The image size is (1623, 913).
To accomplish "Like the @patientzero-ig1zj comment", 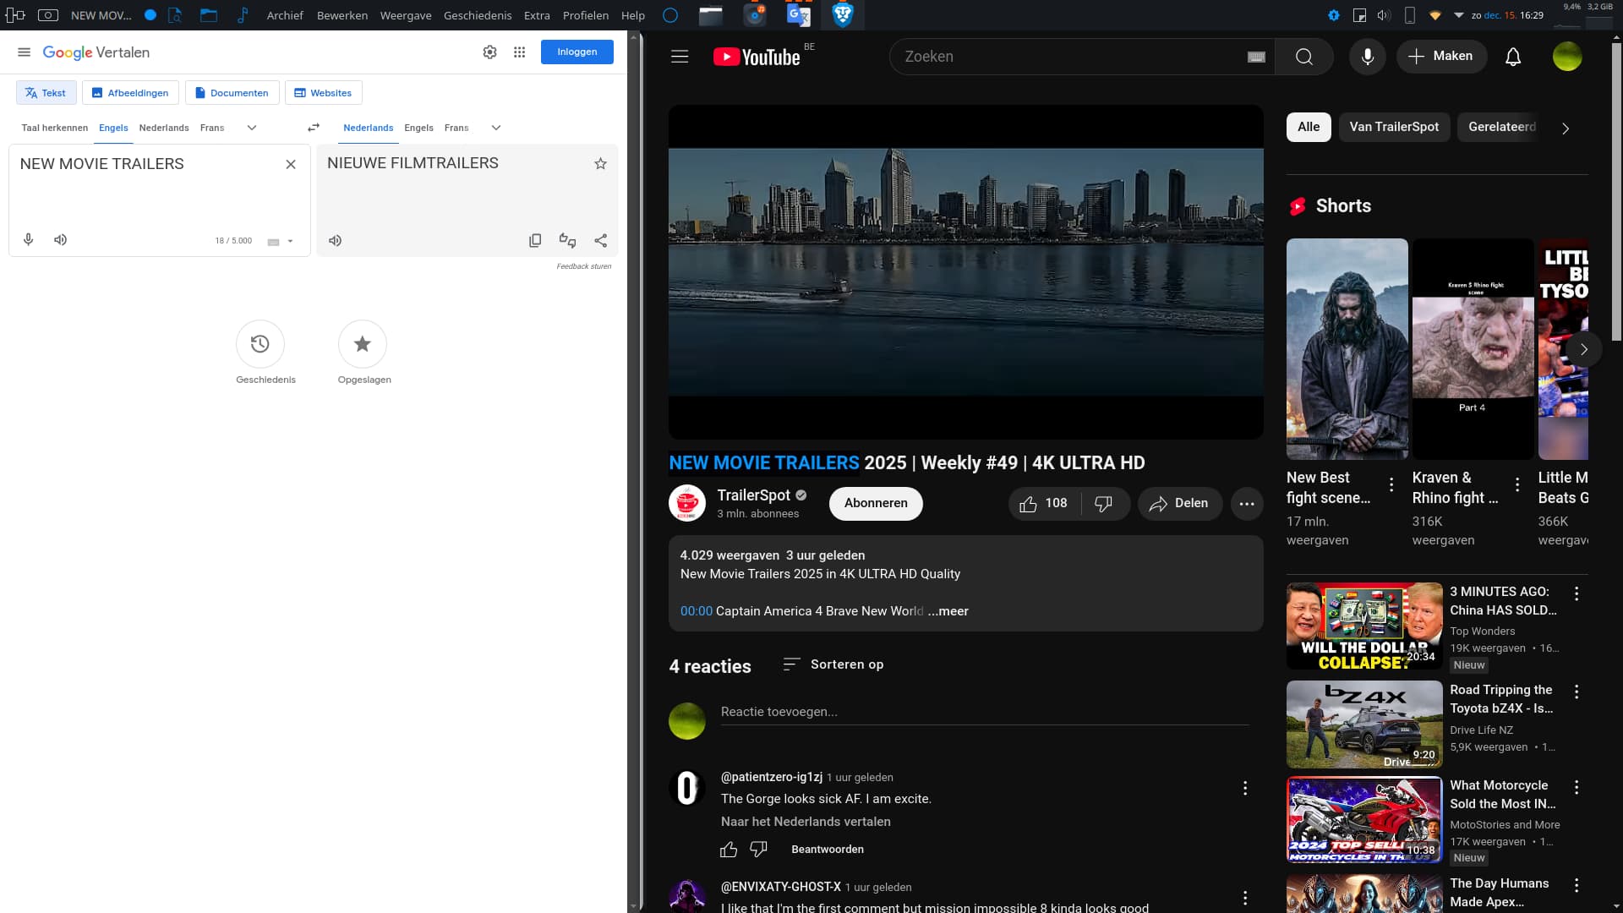I will (x=729, y=850).
